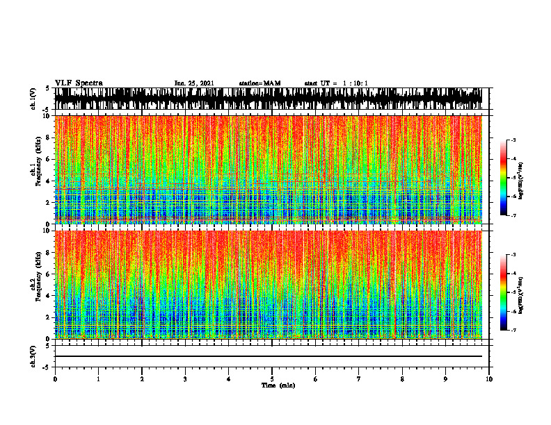Click the "VLF Spectra" plot title
The image size is (551, 425).
click(x=79, y=83)
